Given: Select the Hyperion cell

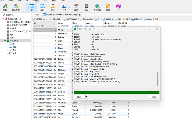Looking at the screenshot, I should 64,52.
